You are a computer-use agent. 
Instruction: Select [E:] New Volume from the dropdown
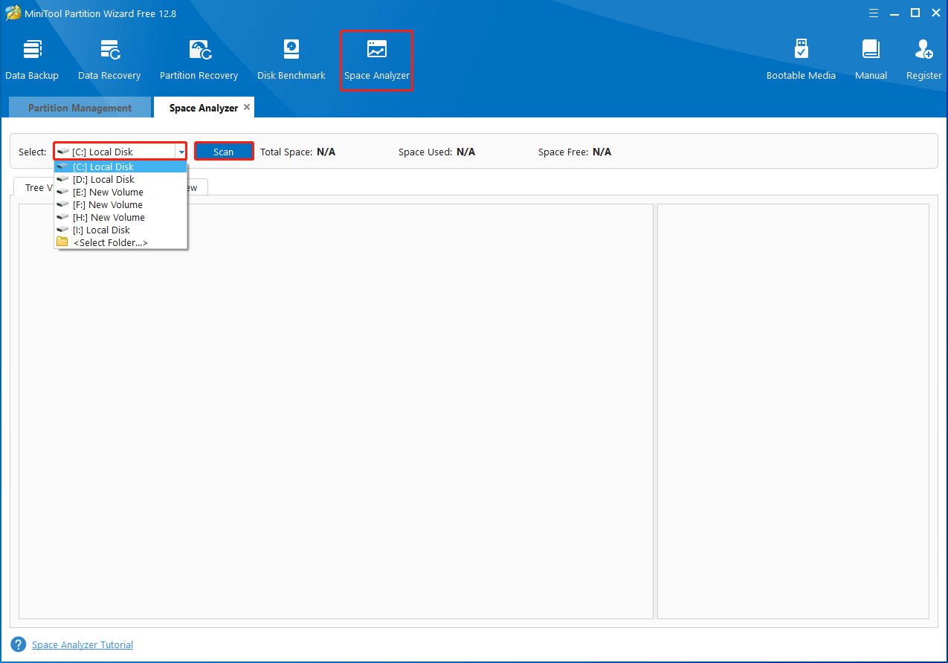click(106, 192)
